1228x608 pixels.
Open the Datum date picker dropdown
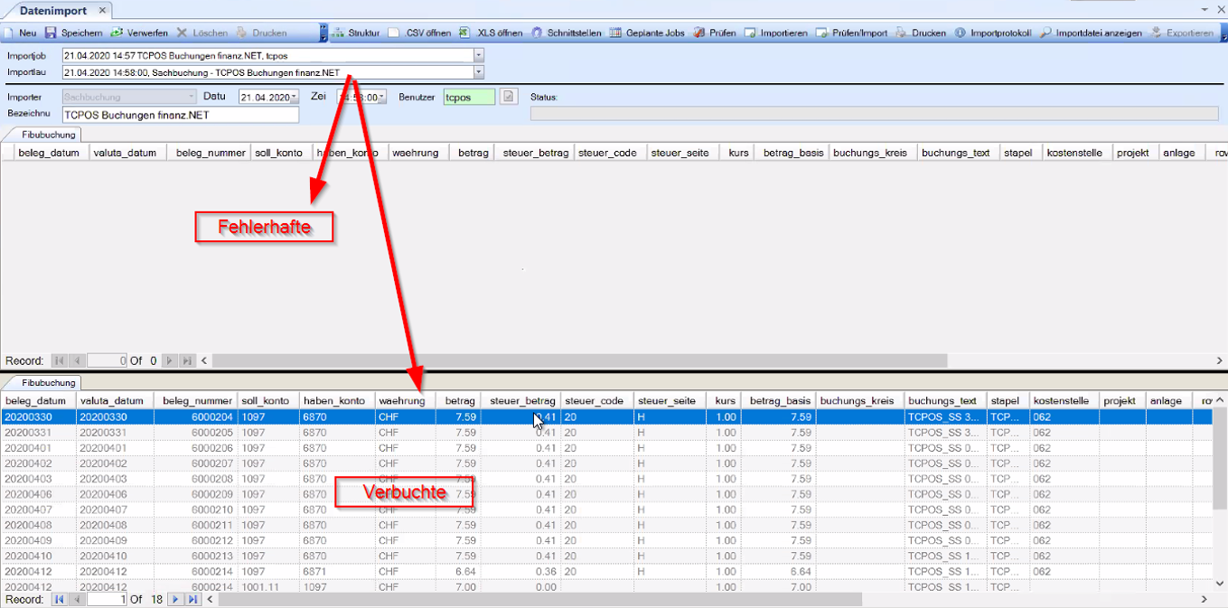[294, 98]
